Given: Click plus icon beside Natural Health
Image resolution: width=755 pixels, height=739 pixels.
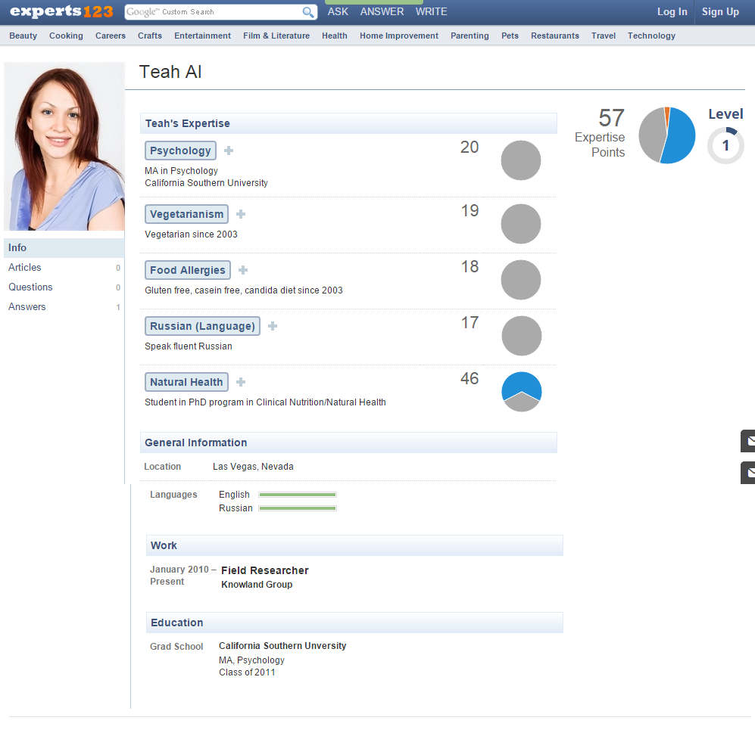Looking at the screenshot, I should point(241,382).
